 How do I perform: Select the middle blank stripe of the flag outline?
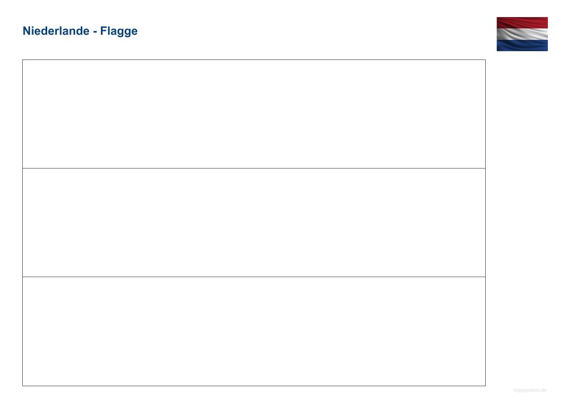coord(254,222)
